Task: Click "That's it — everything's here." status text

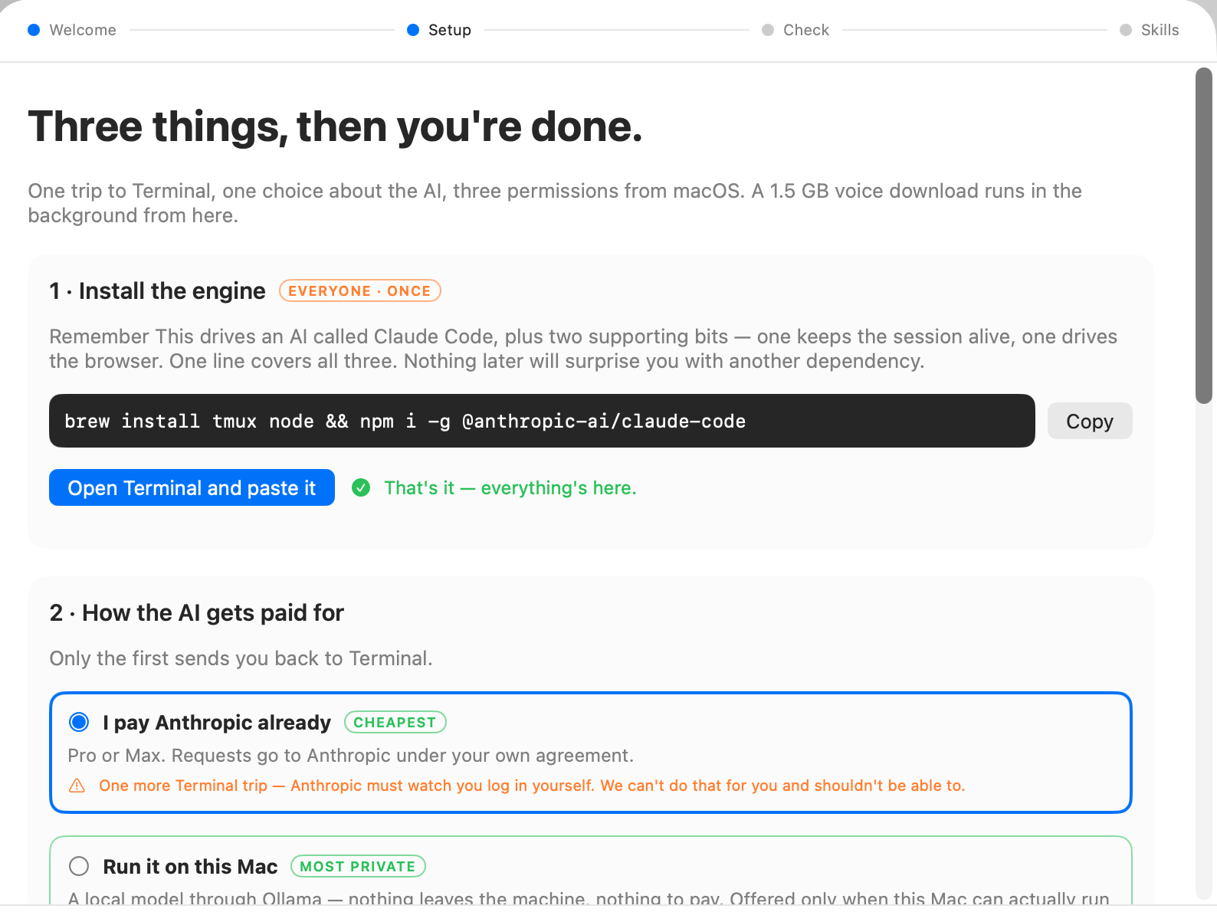Action: click(510, 488)
